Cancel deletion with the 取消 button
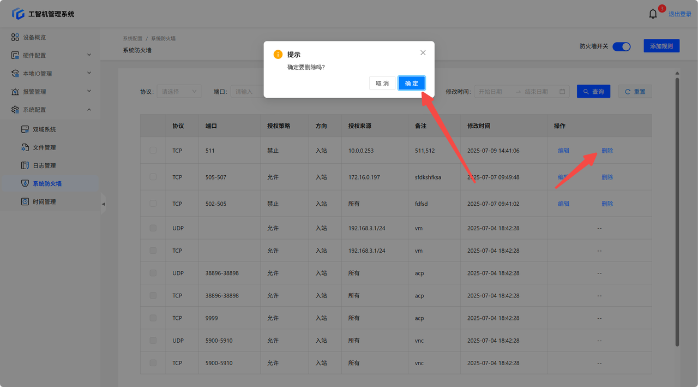698x387 pixels. pyautogui.click(x=382, y=83)
